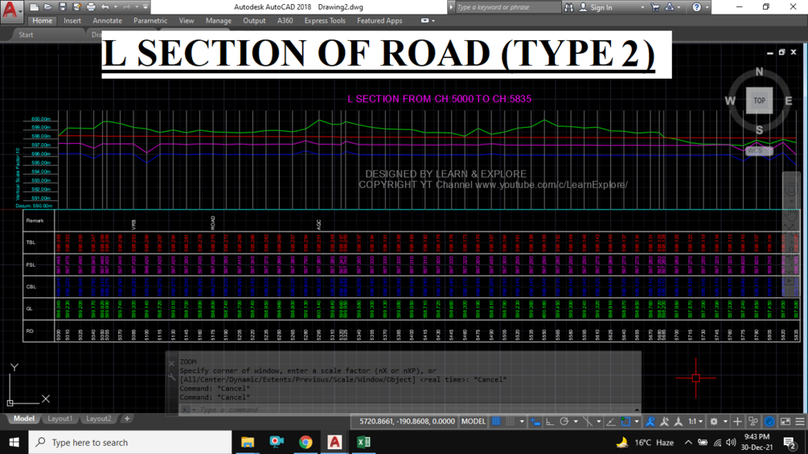Toggle ortho mode in status bar
The image size is (808, 454).
pos(550,421)
